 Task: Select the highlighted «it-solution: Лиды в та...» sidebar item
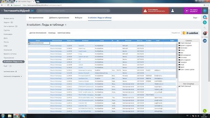click(13, 62)
